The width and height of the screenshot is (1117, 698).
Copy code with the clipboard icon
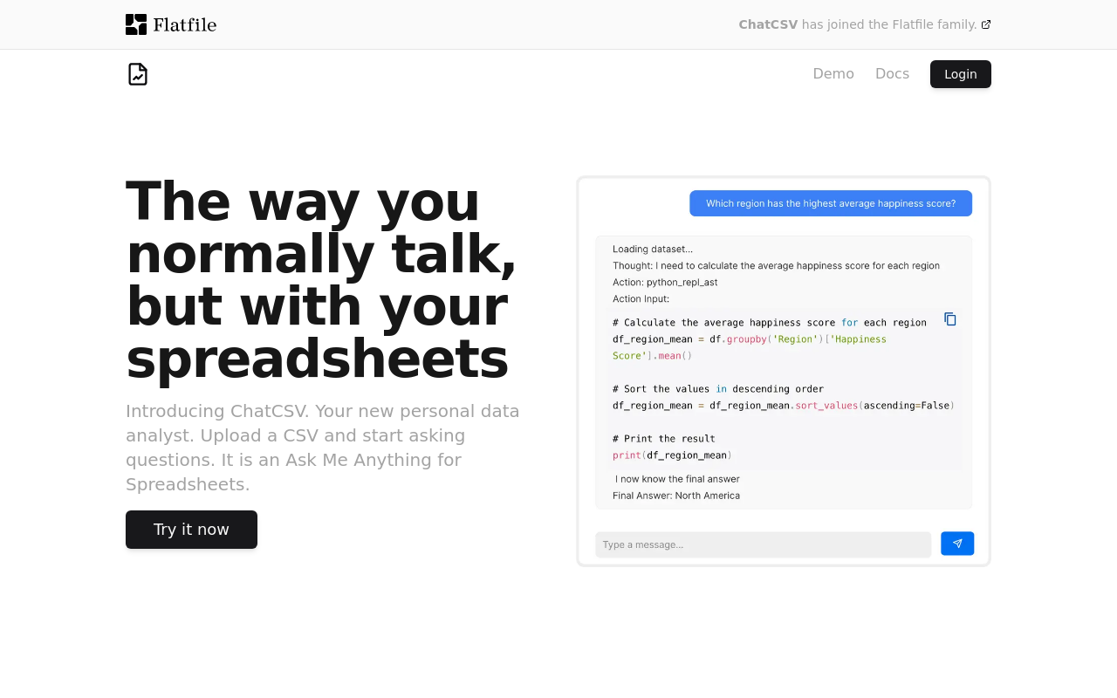[950, 319]
